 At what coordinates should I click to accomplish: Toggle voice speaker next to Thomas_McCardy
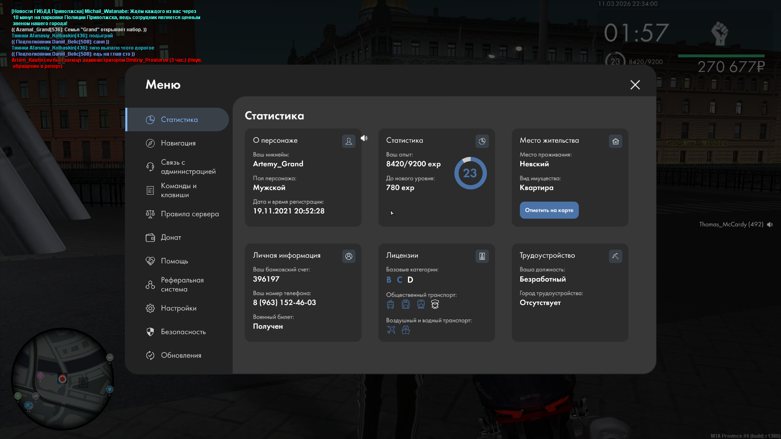click(770, 224)
